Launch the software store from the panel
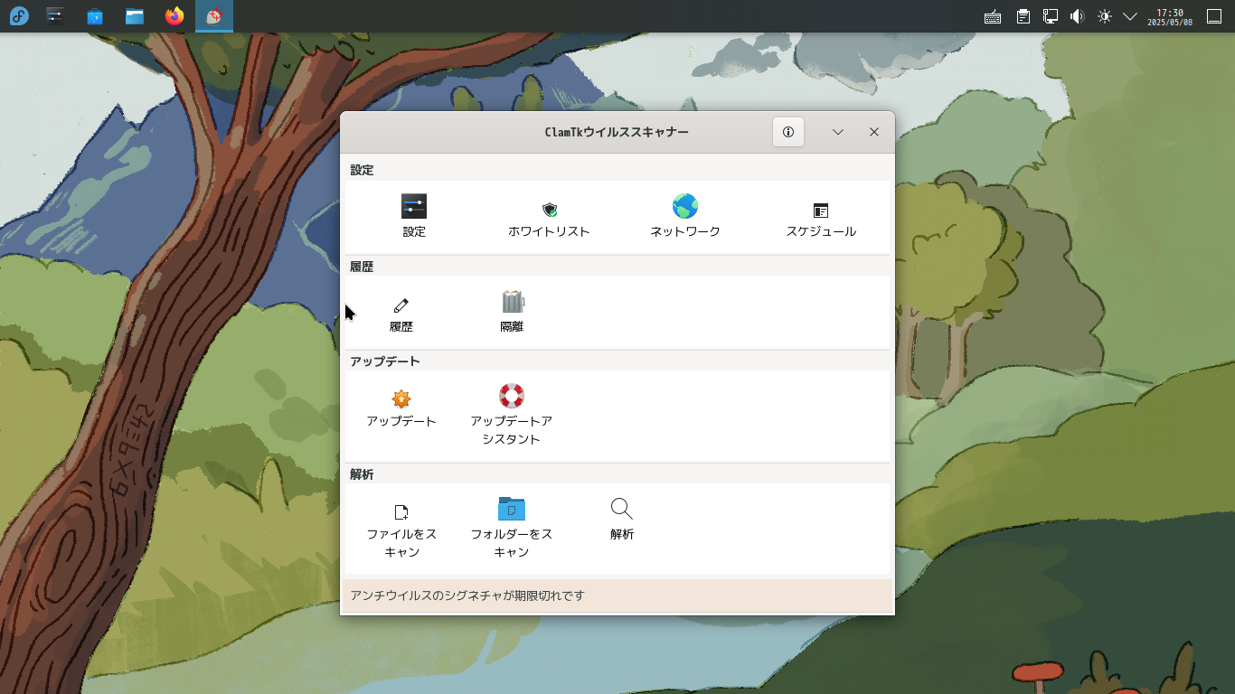 tap(95, 16)
